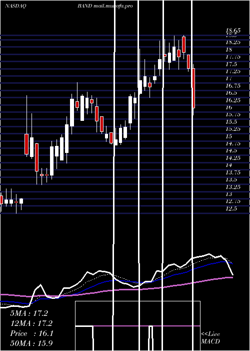The image size is (250, 351).
Task: Click the BAND mail.munafa.pro title
Action: pos(105,6)
